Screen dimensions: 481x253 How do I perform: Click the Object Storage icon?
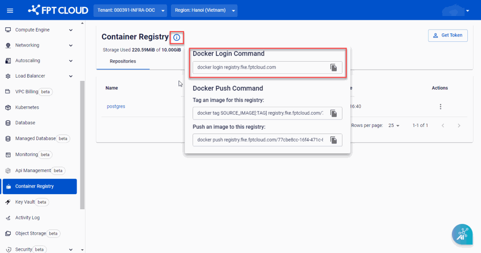click(x=8, y=234)
